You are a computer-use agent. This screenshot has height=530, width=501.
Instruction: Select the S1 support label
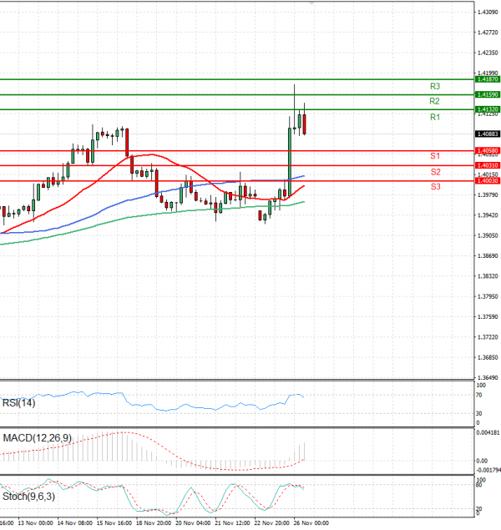click(x=435, y=156)
